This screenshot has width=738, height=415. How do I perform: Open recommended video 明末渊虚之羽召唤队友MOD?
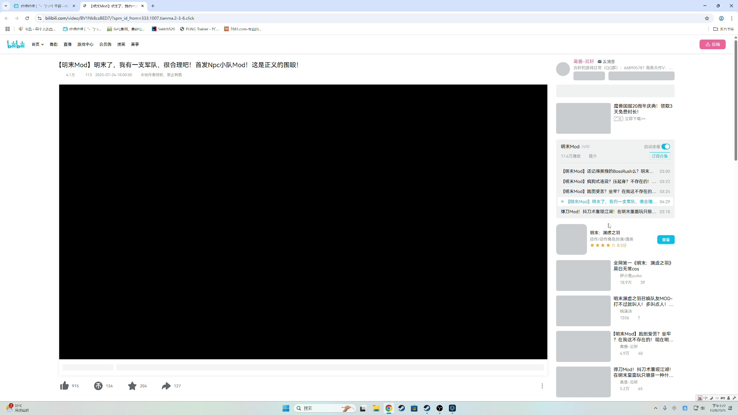[x=643, y=301]
